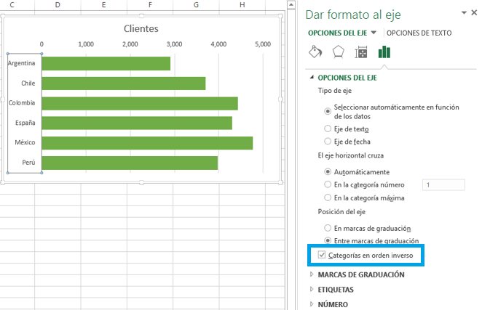Select the Argentina bar in the chart
Viewport: 482px width, 310px height.
point(106,63)
